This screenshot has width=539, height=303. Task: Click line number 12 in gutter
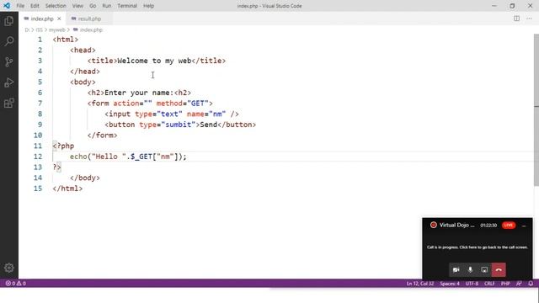click(38, 157)
